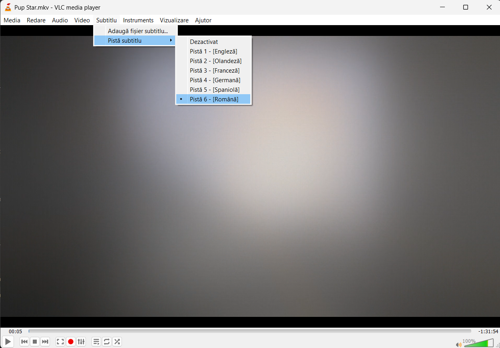Open the Redare menu
500x348 pixels.
pyautogui.click(x=36, y=20)
